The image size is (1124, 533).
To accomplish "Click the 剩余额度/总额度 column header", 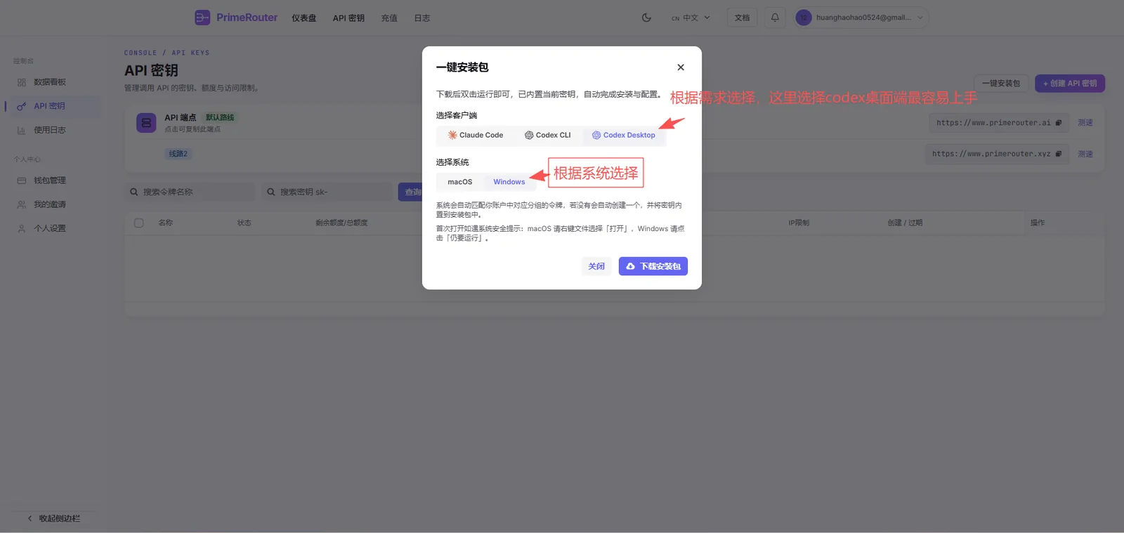I will point(341,223).
